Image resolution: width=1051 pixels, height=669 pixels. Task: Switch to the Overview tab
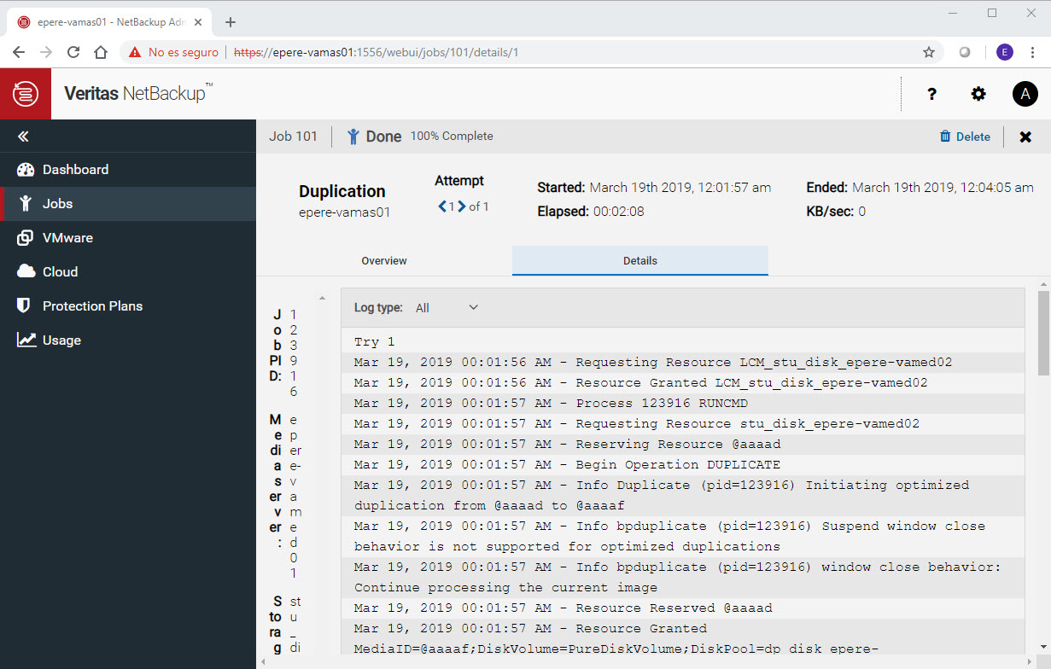[x=384, y=260]
